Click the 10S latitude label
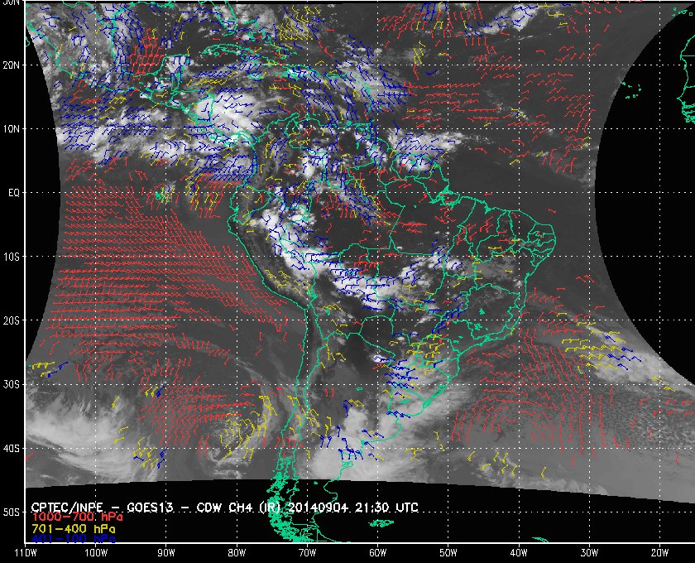The image size is (695, 563). pos(11,257)
